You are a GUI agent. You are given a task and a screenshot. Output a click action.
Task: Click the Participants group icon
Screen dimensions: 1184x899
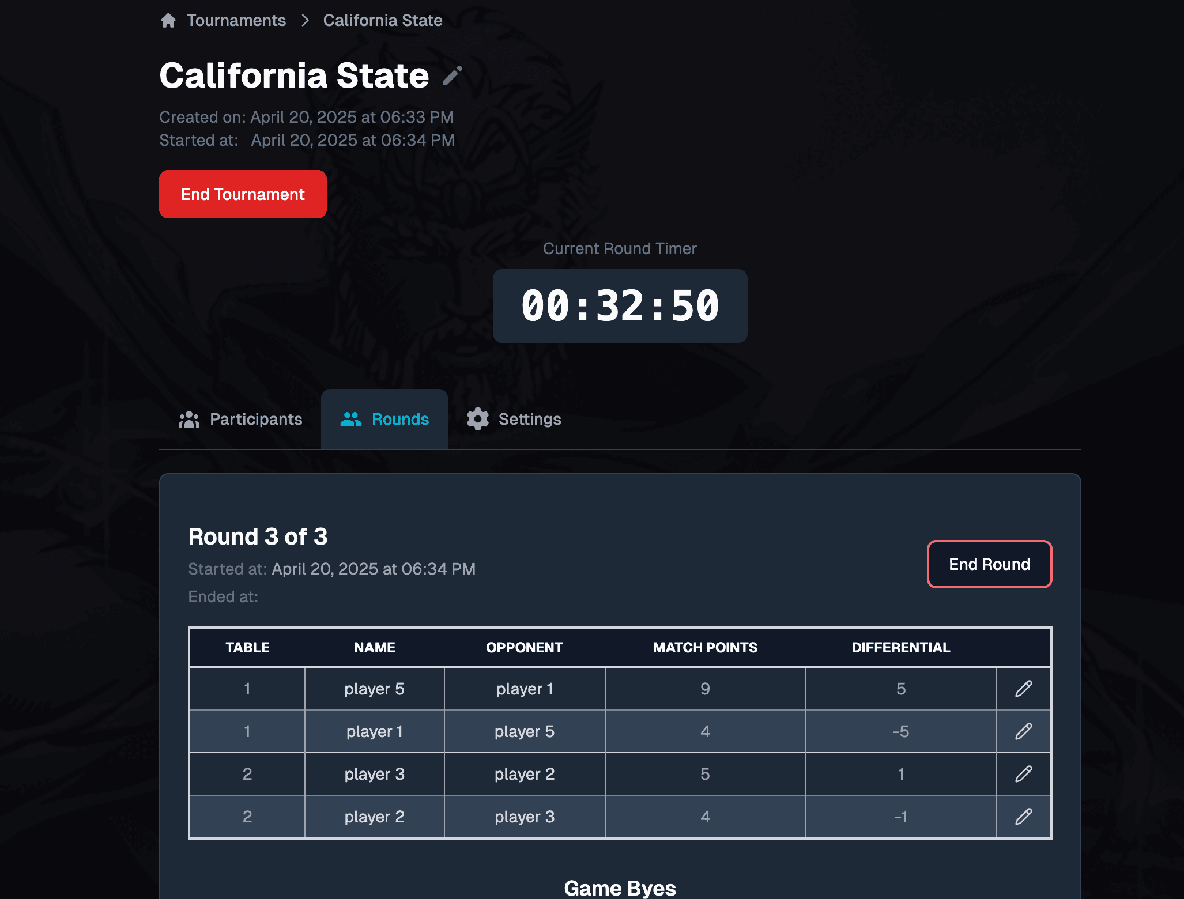click(189, 420)
